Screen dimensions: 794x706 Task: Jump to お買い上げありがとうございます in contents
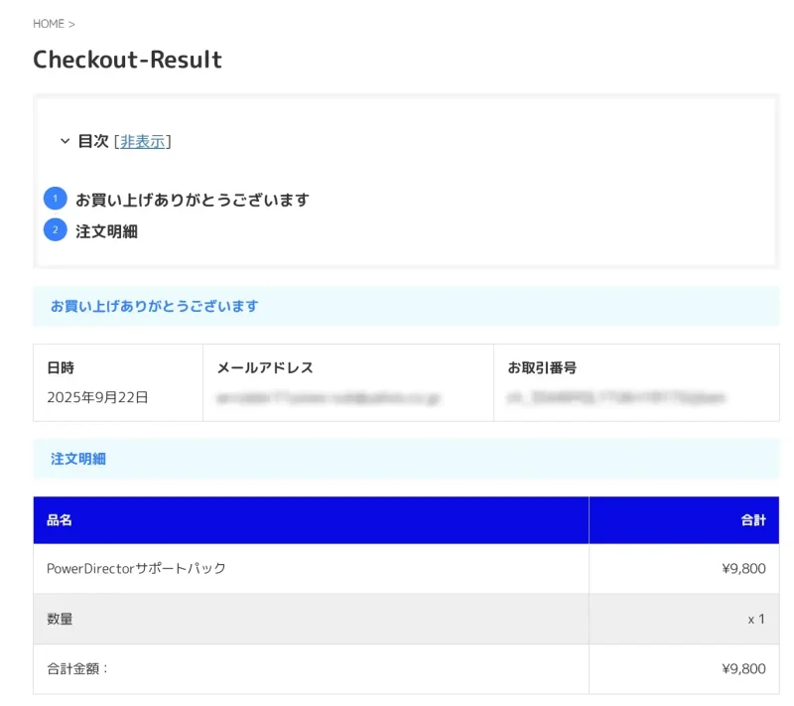(193, 200)
